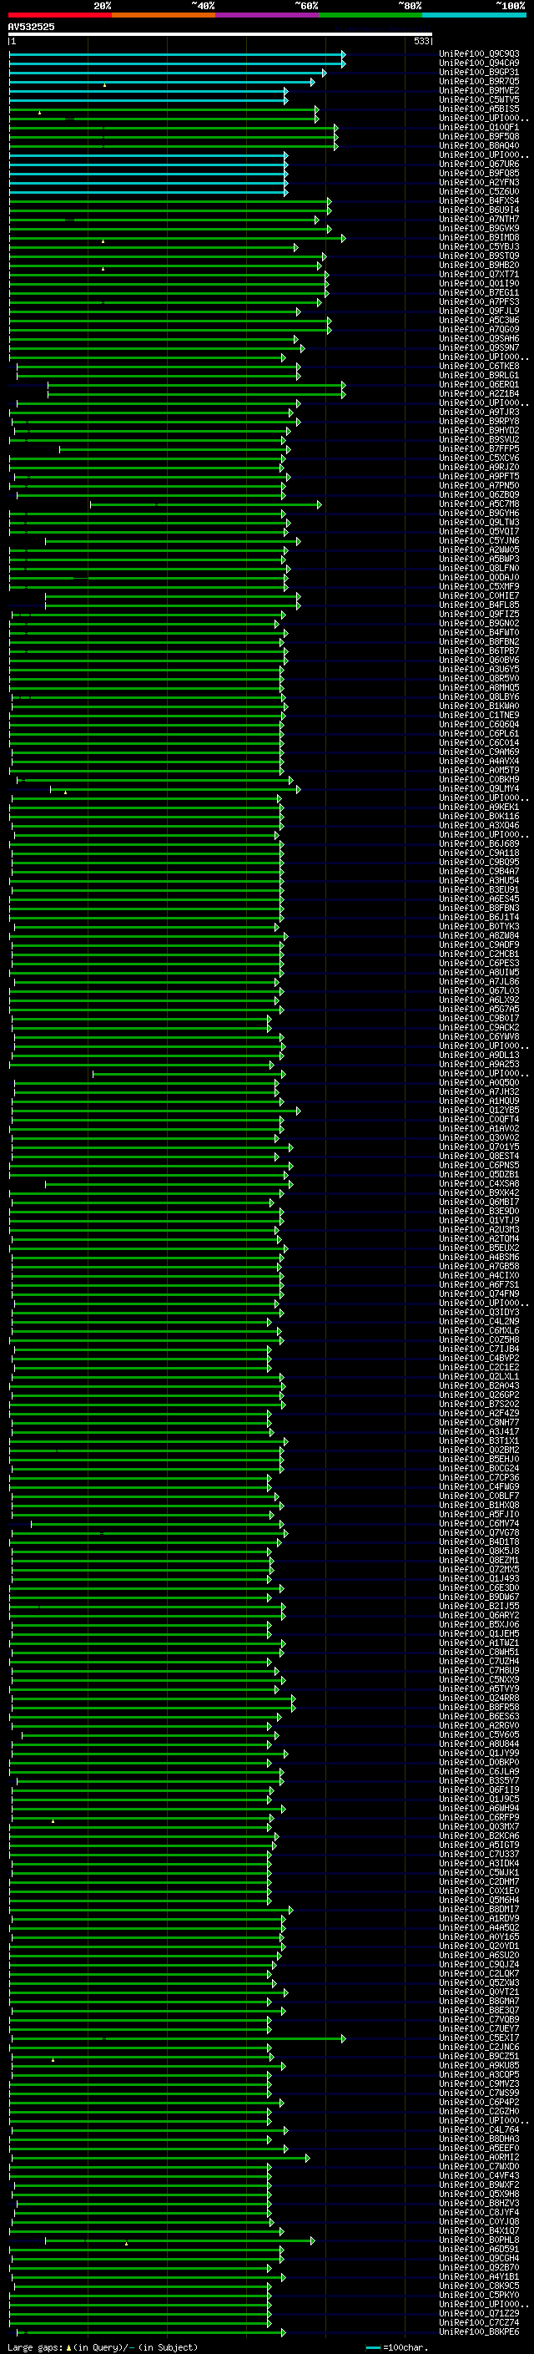
Task: Select UniRef100_C5YBJ3 entry
Action: tap(479, 246)
